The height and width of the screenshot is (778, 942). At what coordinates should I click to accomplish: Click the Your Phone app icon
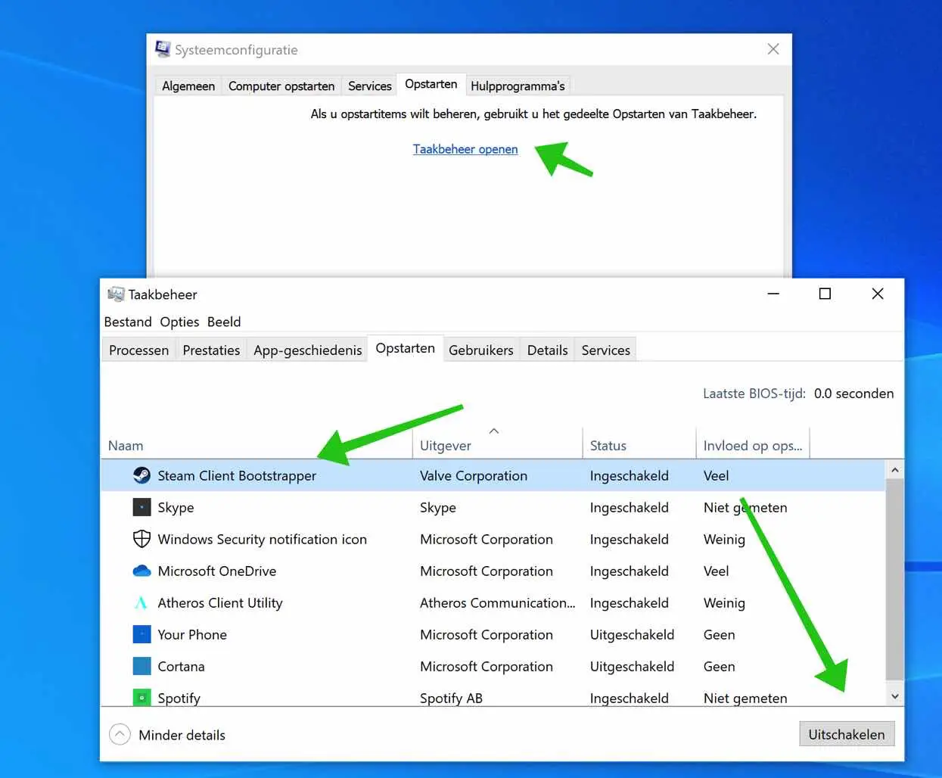[x=141, y=634]
